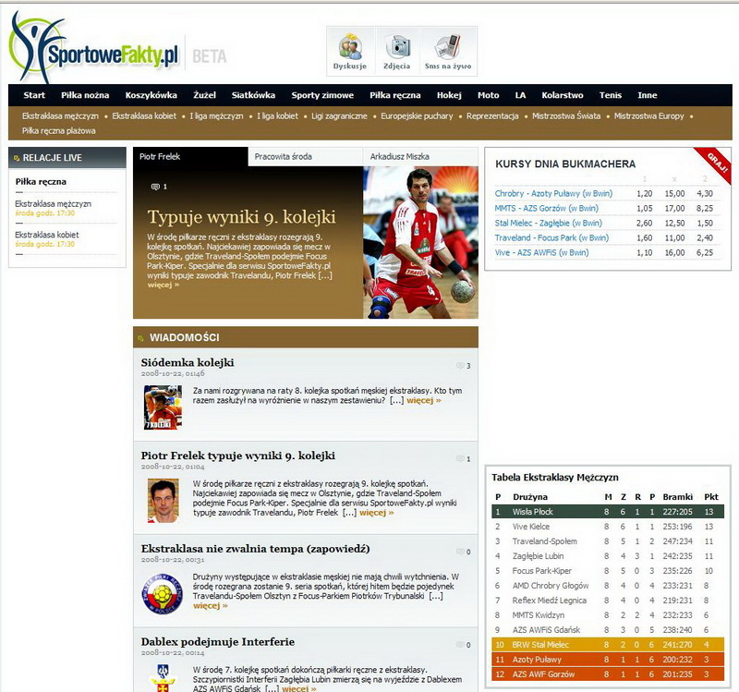739x692 pixels.
Task: Click the speech bubble icon on the slider headline
Action: (x=153, y=188)
